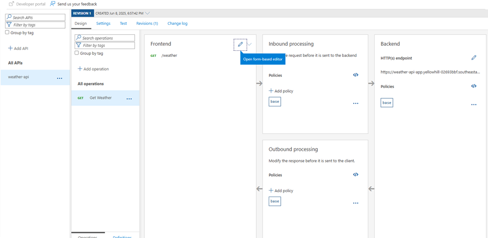This screenshot has height=238, width=488.
Task: Open Get Weather operation ellipsis menu
Action: click(x=129, y=99)
